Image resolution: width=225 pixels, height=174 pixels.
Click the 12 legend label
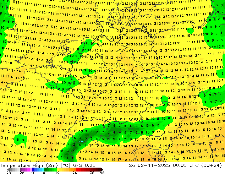click(57, 173)
